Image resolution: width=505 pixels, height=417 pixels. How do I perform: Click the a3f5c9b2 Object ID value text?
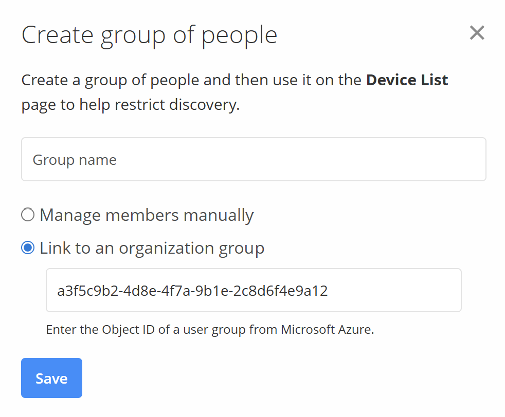click(x=192, y=291)
